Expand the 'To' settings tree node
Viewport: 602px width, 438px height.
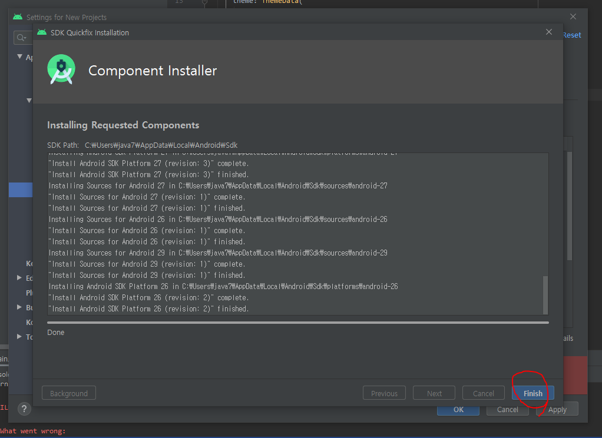[19, 336]
